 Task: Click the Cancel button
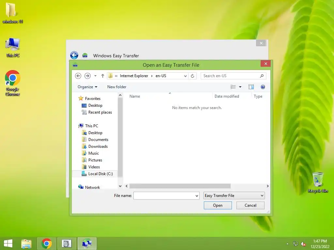tap(250, 205)
